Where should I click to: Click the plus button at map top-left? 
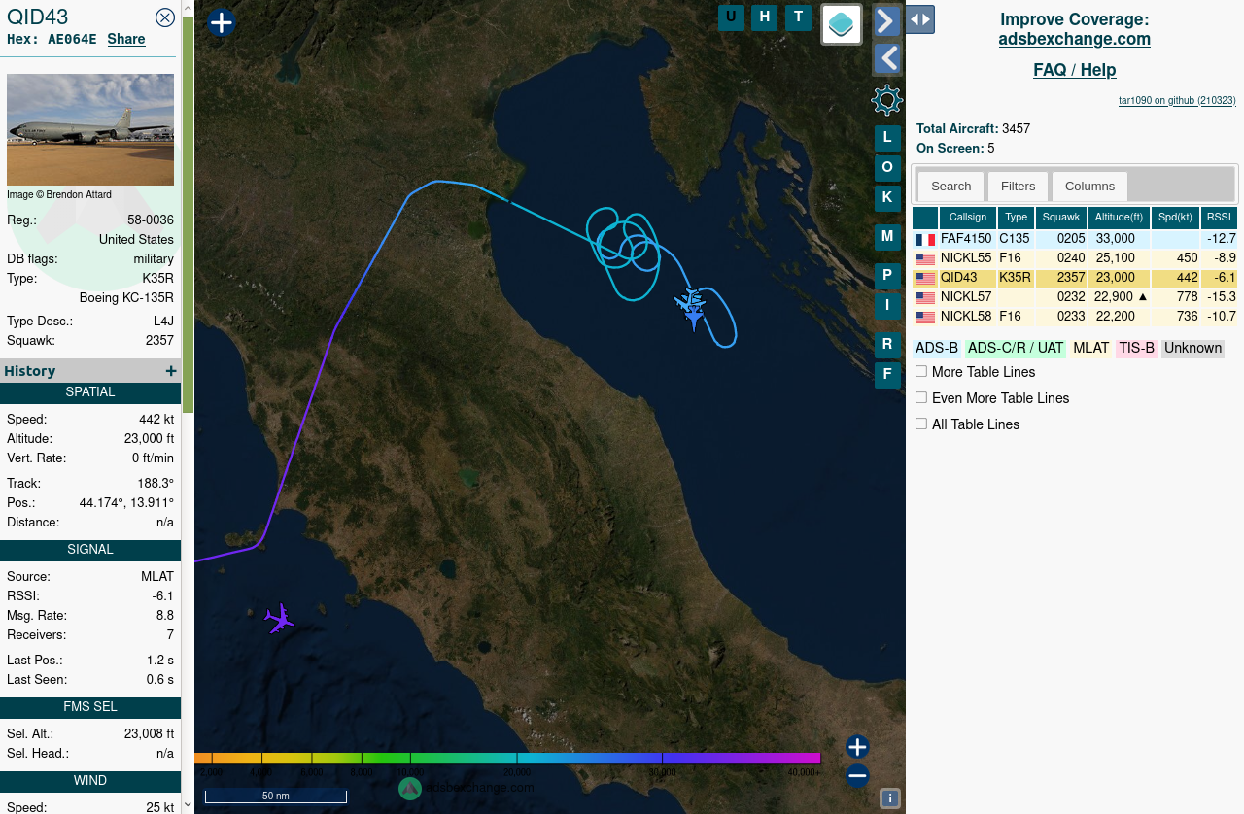pos(222,22)
